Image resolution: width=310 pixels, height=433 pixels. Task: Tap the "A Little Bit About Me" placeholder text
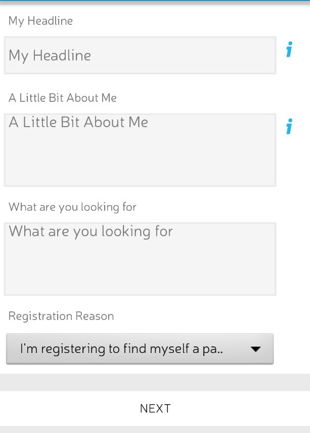pyautogui.click(x=78, y=123)
